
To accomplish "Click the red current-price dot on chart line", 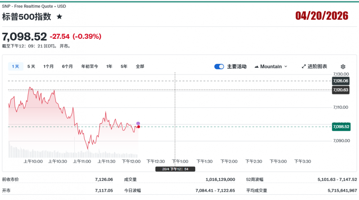I will click(x=138, y=127).
